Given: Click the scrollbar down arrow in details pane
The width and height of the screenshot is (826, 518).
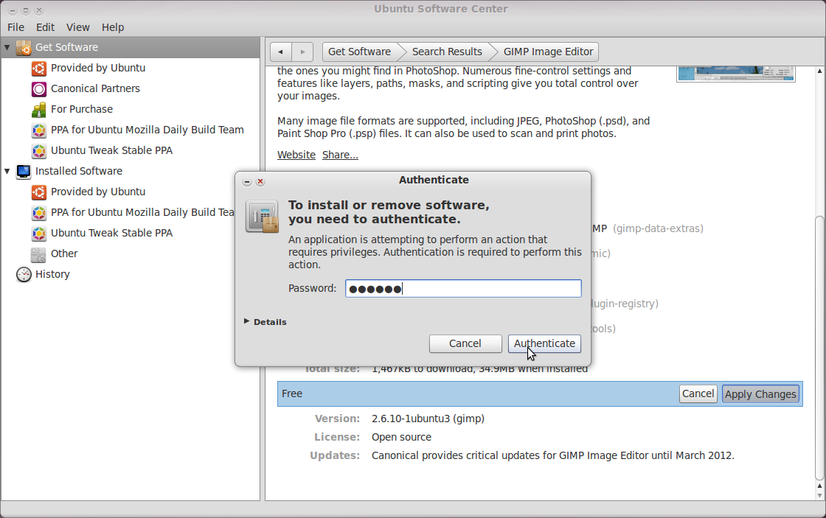Looking at the screenshot, I should [819, 495].
